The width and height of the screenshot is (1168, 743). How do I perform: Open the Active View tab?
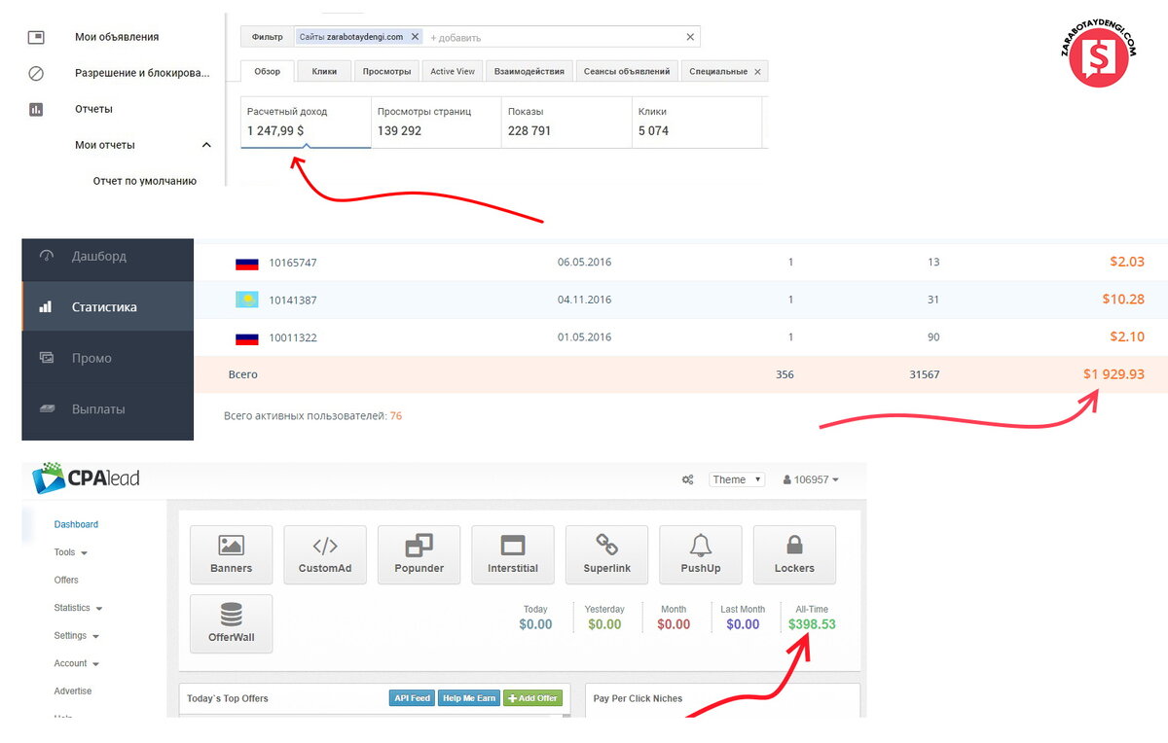coord(453,71)
